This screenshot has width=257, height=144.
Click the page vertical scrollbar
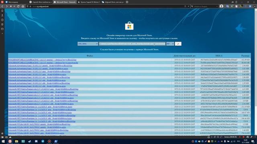coord(255,72)
